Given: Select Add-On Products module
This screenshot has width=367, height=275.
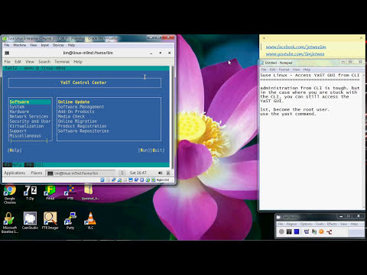Looking at the screenshot, I should point(76,112).
